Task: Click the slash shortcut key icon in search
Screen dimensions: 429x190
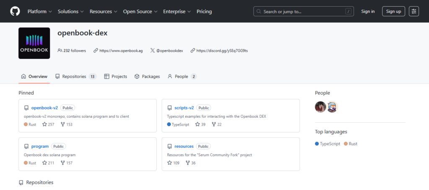Action: point(348,11)
